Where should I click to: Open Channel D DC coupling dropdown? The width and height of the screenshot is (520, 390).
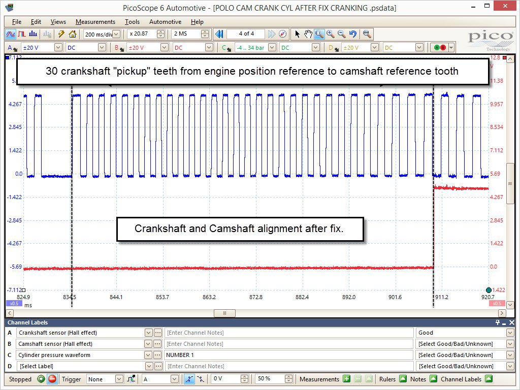tap(419, 47)
